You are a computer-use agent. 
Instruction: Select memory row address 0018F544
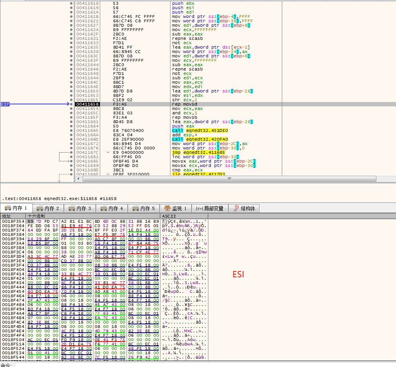tap(13, 357)
